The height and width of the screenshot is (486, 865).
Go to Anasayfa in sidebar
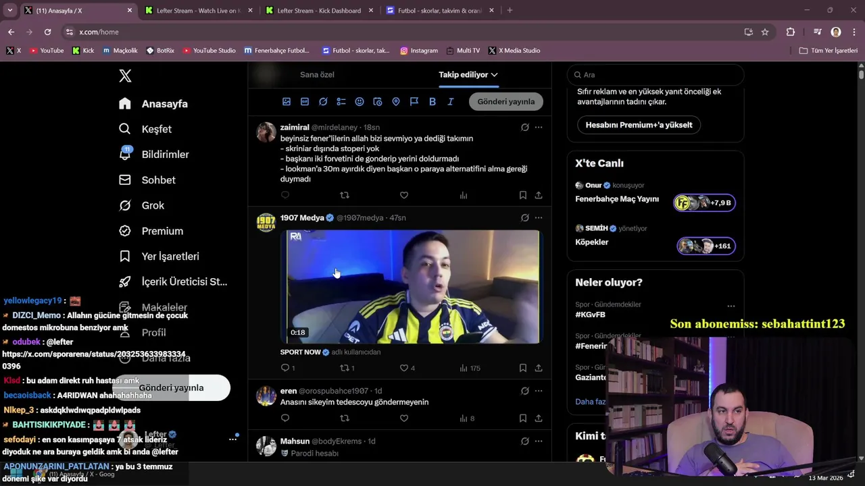point(154,104)
